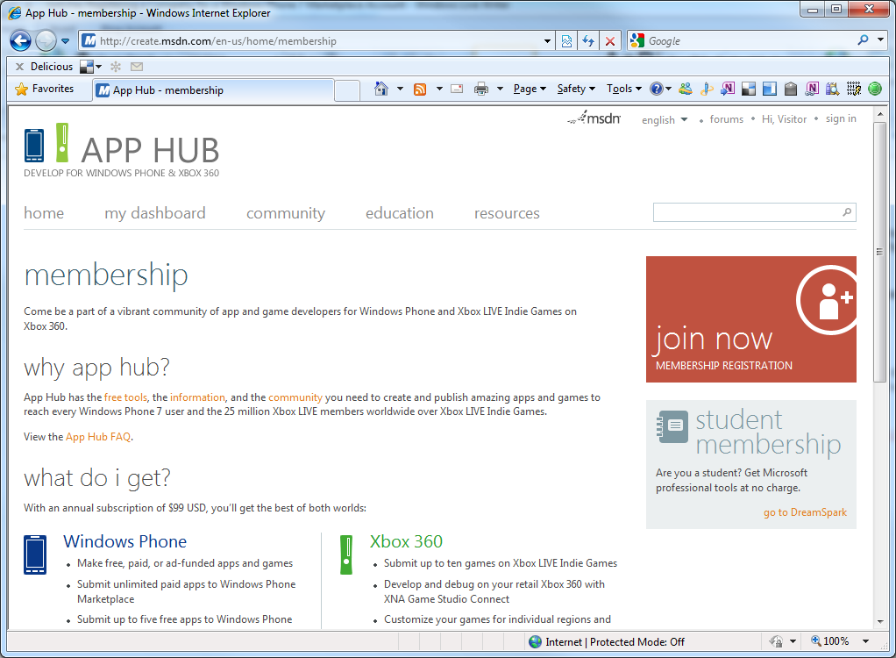896x658 pixels.
Task: Click the student membership notebook icon
Action: (x=672, y=426)
